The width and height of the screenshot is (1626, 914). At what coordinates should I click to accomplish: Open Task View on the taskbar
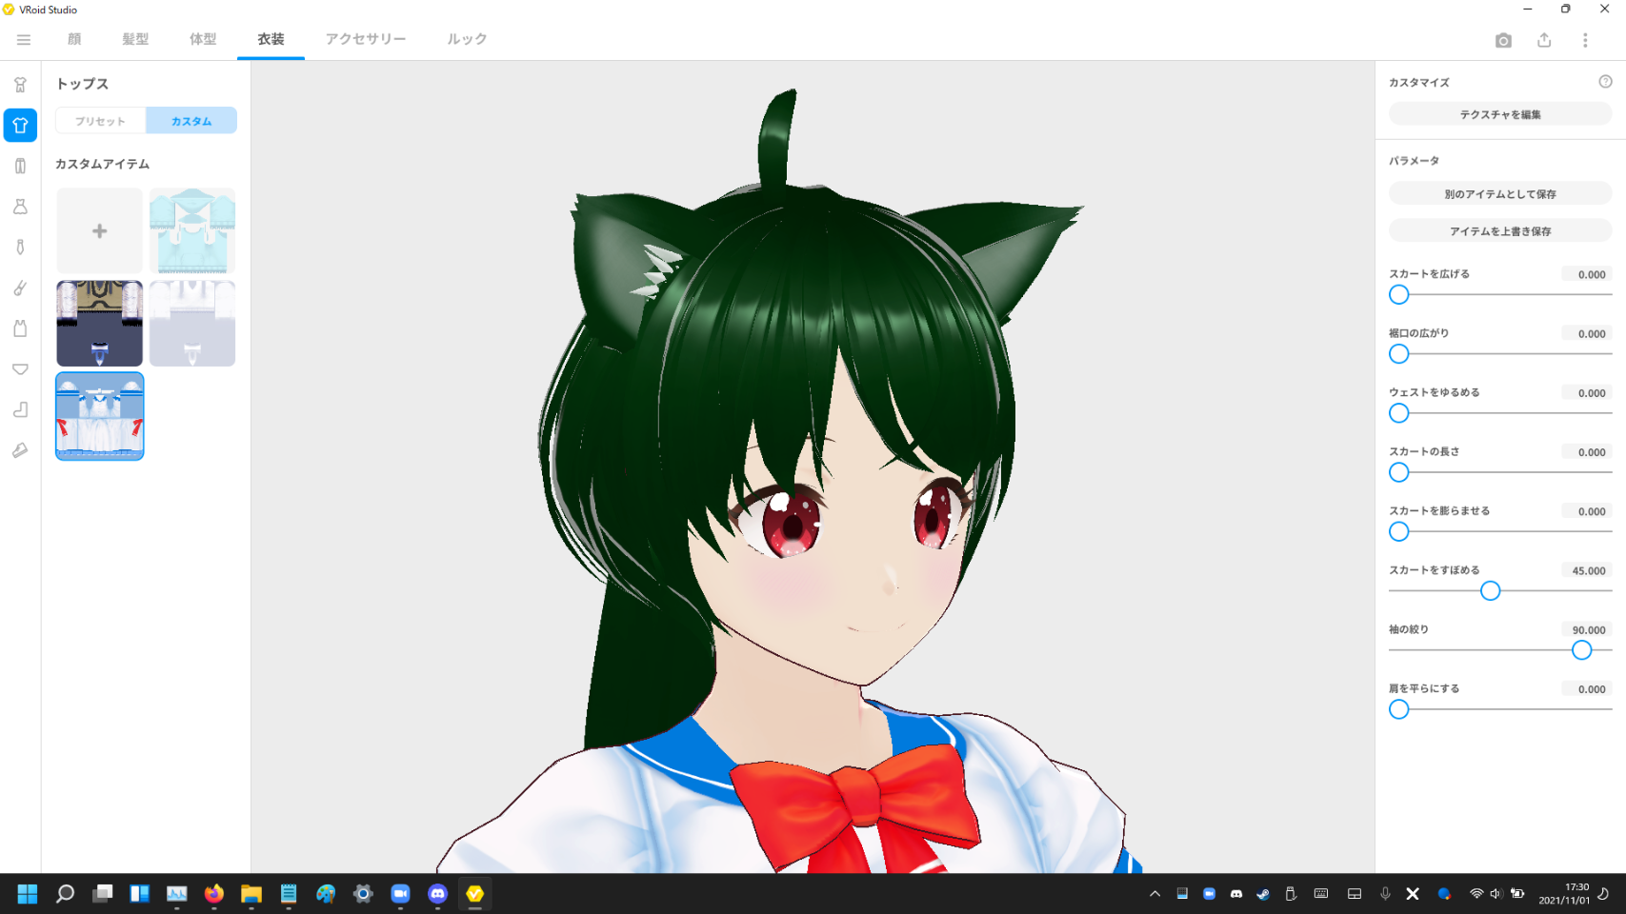(x=102, y=894)
